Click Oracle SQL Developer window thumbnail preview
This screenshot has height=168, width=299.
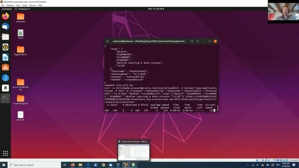pos(134,150)
